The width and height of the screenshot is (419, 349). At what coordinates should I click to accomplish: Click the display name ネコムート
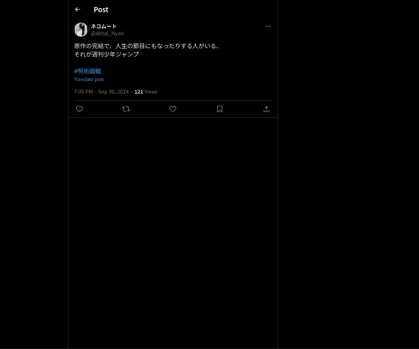coord(104,26)
